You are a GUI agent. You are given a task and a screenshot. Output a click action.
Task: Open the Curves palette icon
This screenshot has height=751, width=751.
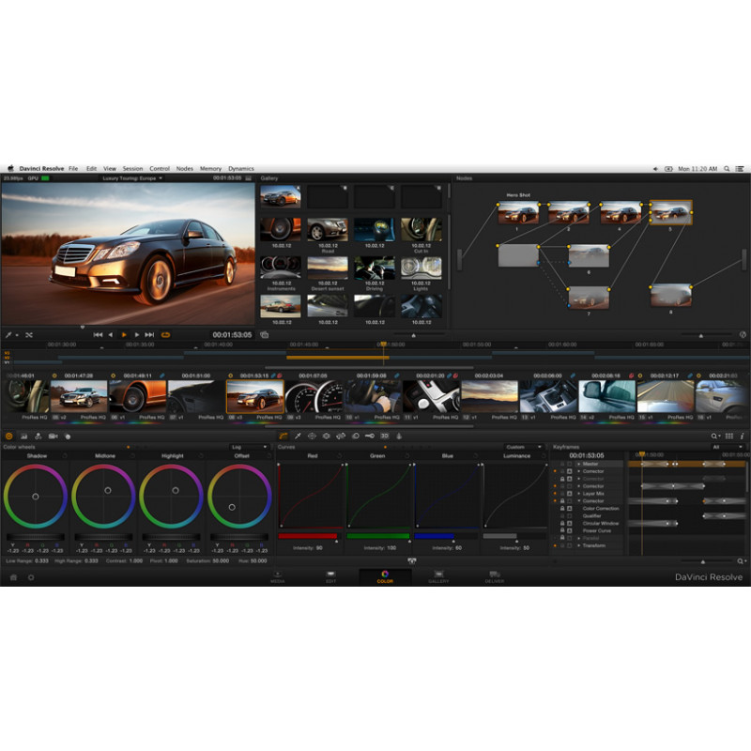coord(284,436)
